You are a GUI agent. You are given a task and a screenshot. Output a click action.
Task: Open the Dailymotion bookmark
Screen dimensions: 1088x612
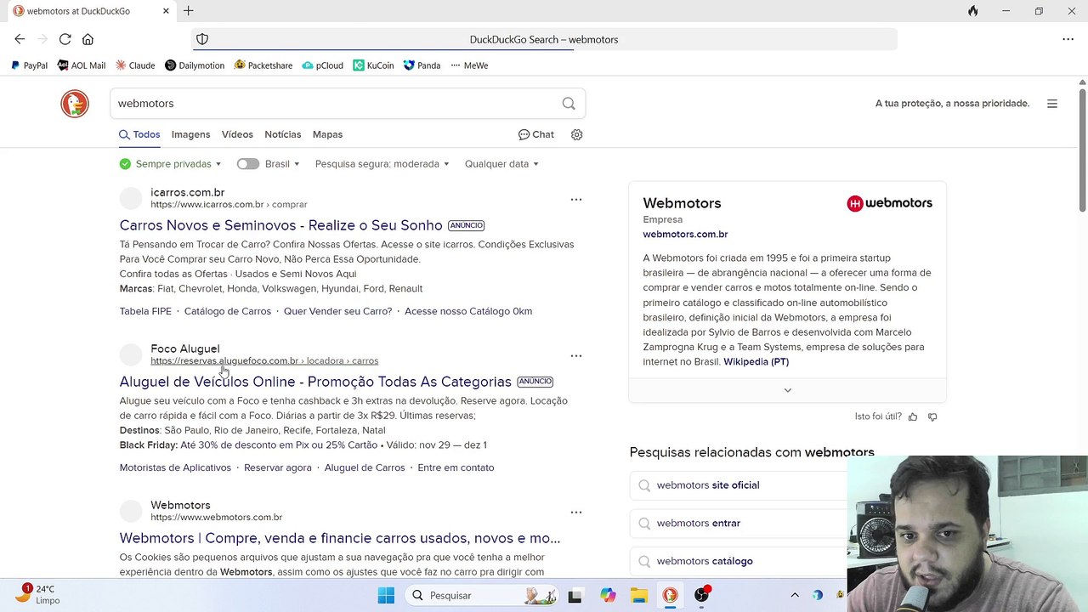pyautogui.click(x=195, y=65)
